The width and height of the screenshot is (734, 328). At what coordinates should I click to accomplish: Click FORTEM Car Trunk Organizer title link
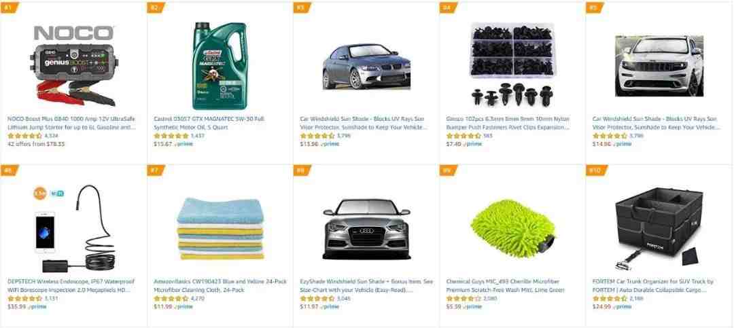(x=652, y=286)
